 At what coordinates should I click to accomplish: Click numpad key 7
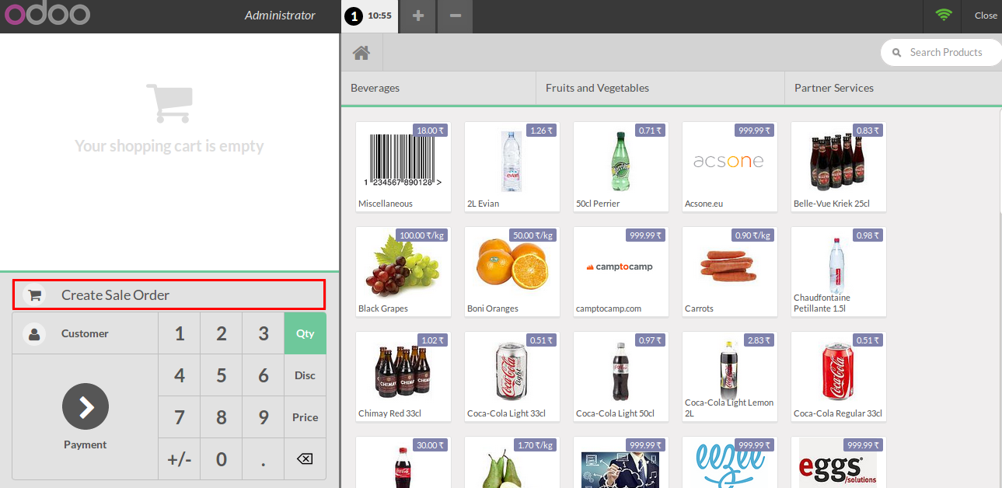point(180,417)
